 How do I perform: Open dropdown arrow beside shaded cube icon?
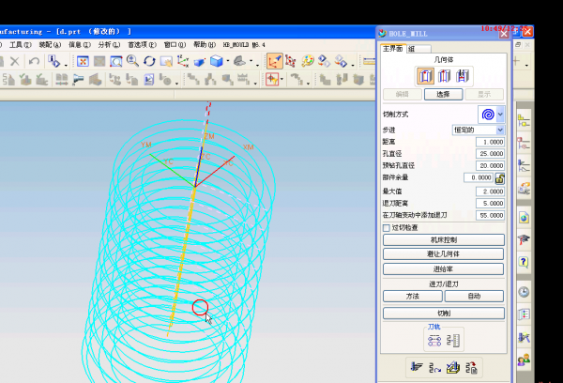pos(229,61)
